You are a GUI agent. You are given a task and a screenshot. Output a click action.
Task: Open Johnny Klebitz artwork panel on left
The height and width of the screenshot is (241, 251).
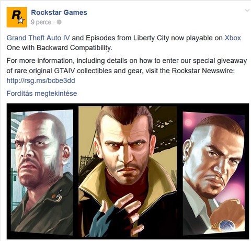point(42,173)
